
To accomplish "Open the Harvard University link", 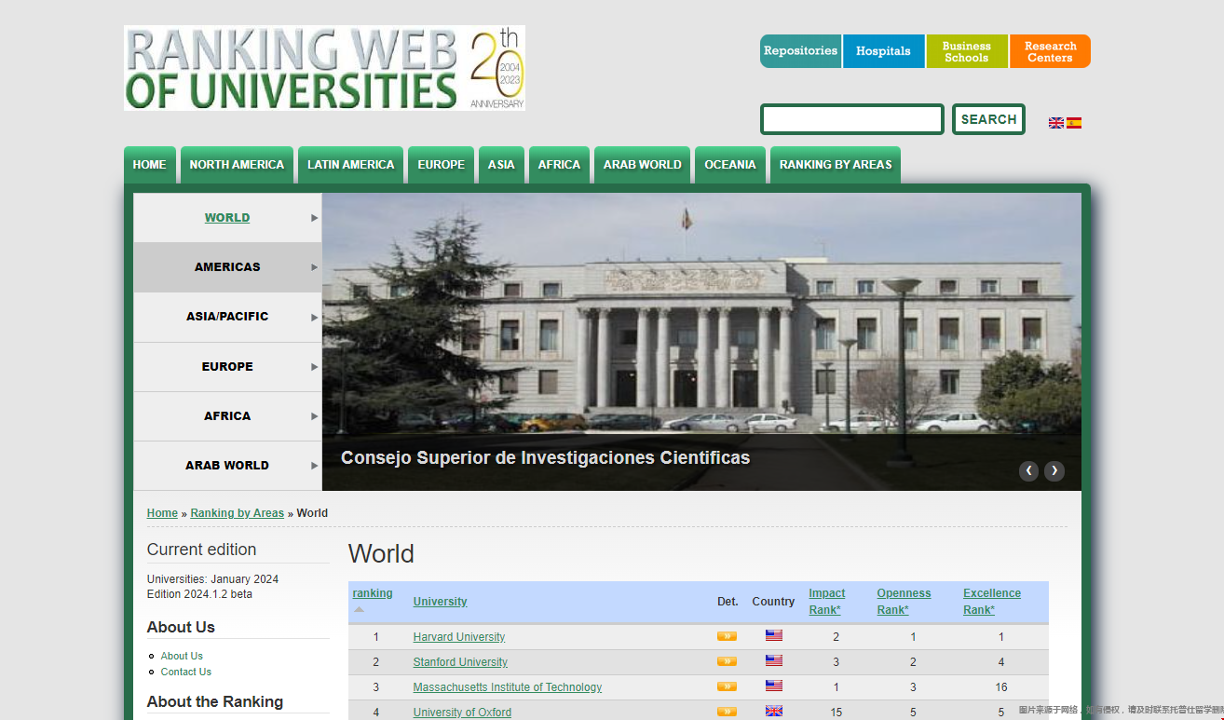I will 459,637.
